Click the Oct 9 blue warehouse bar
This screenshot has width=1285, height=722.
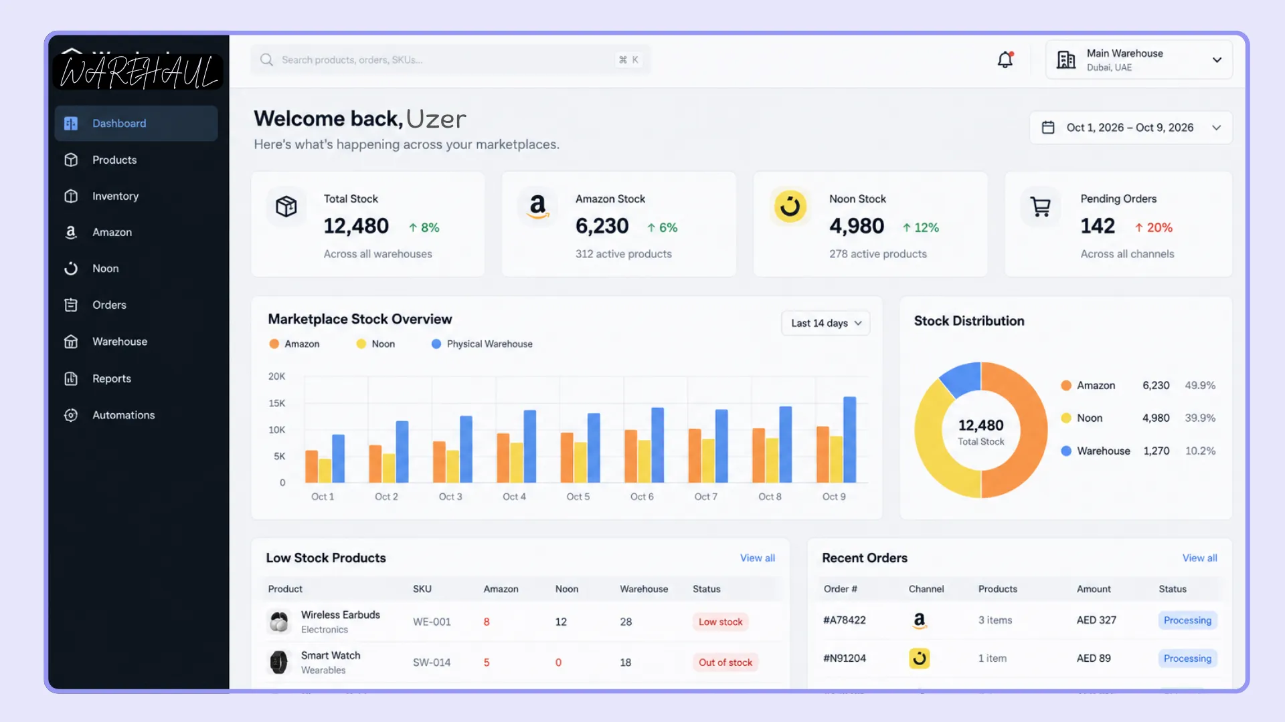coord(849,439)
